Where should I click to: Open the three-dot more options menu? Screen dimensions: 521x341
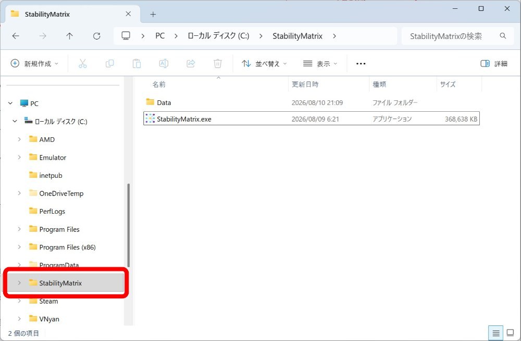(x=361, y=63)
